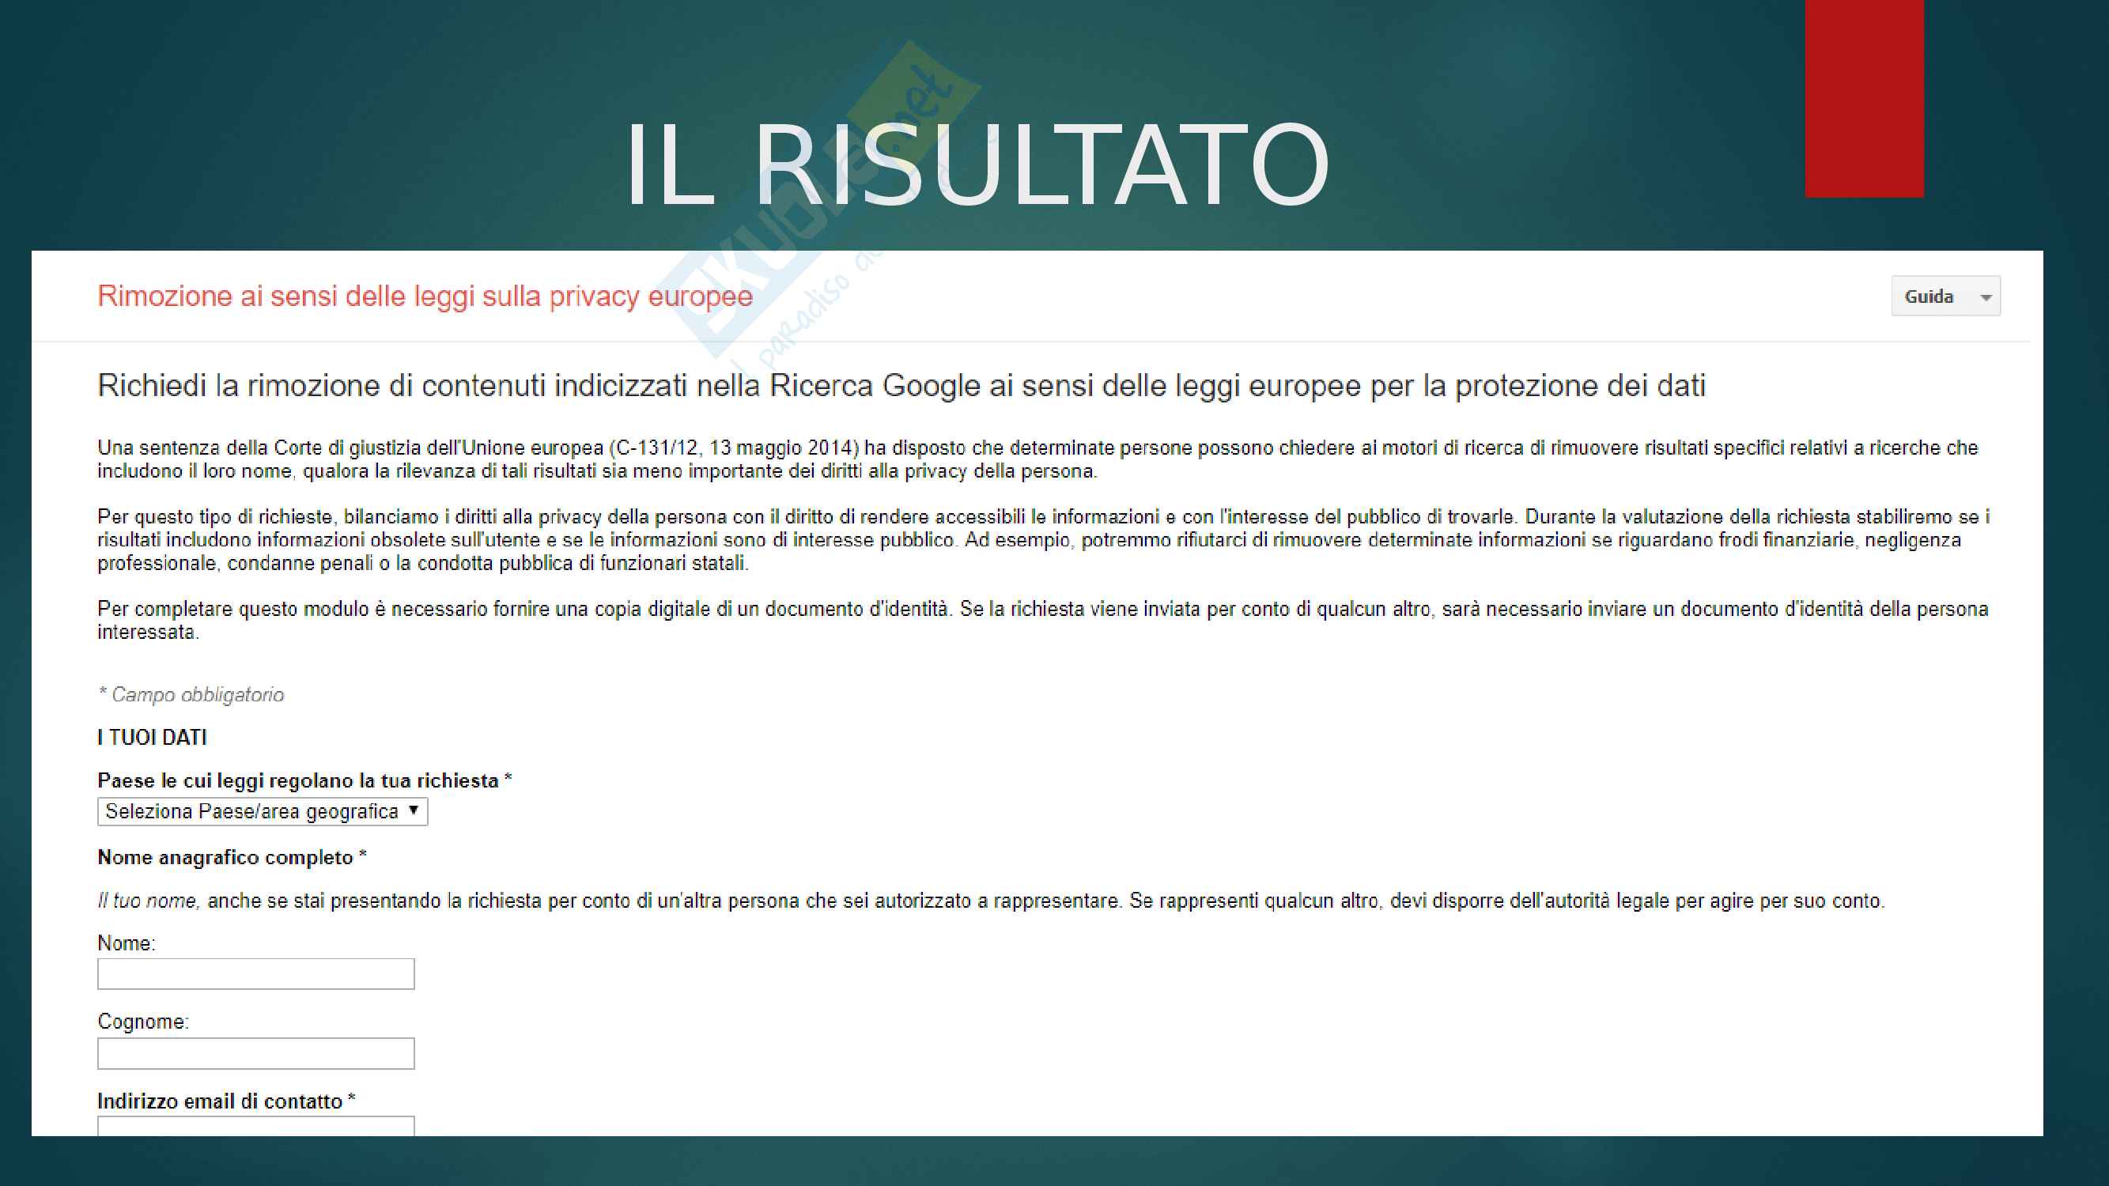
Task: Click the Indirizzo email di contatto field
Action: (255, 1126)
